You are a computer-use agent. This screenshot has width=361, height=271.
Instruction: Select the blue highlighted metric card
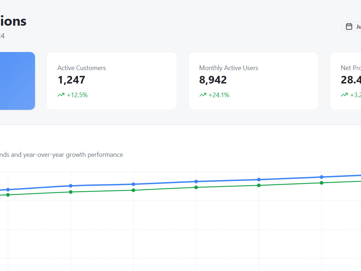pos(17,81)
